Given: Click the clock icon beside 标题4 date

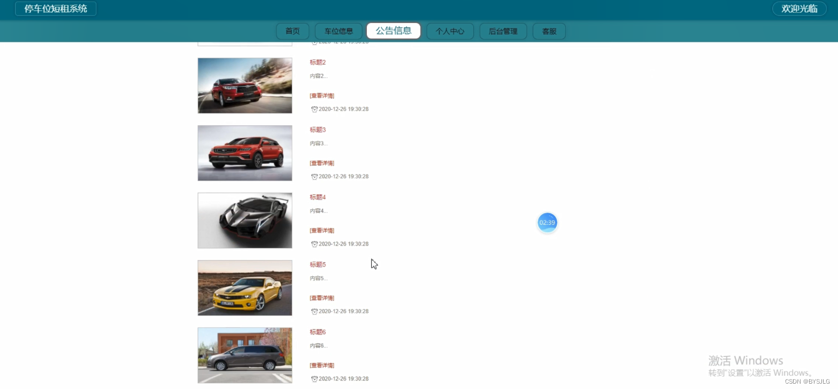Looking at the screenshot, I should click(314, 244).
